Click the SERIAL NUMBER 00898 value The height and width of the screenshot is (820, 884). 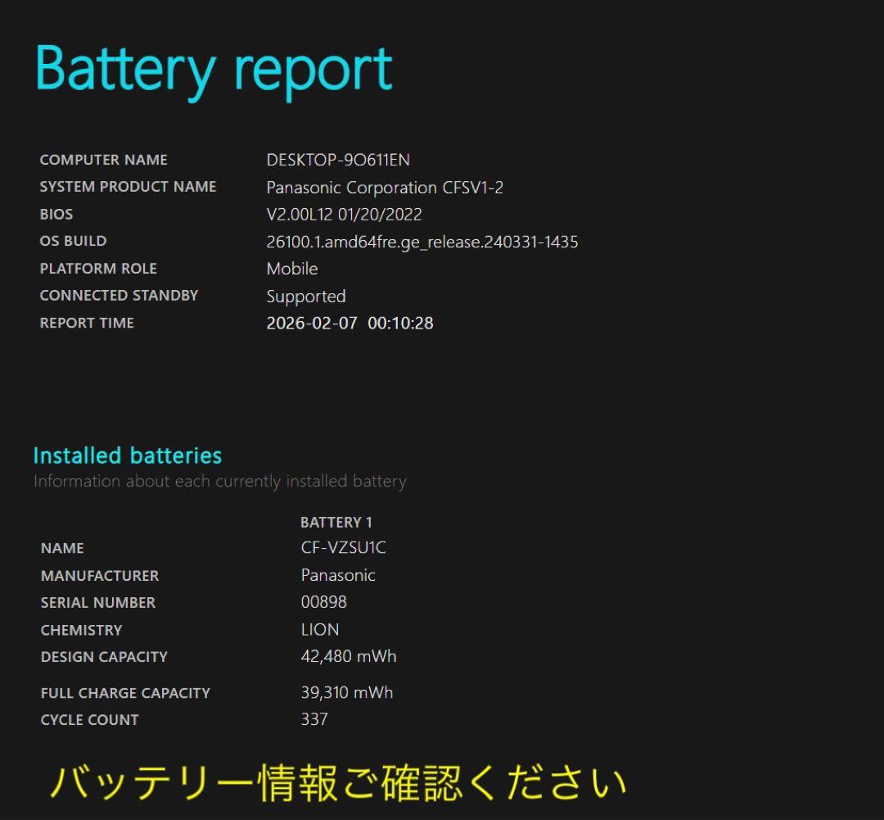pyautogui.click(x=322, y=602)
